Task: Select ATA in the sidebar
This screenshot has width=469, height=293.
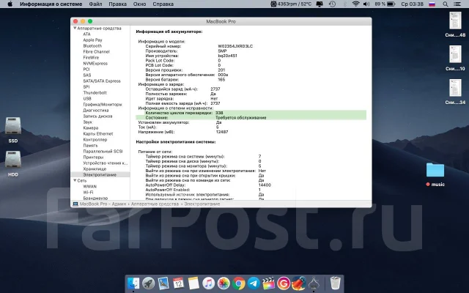Action: click(86, 34)
